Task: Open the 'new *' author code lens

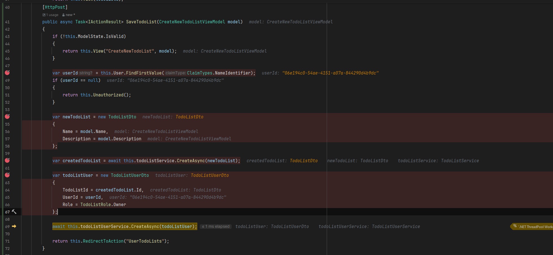Action: tap(69, 15)
